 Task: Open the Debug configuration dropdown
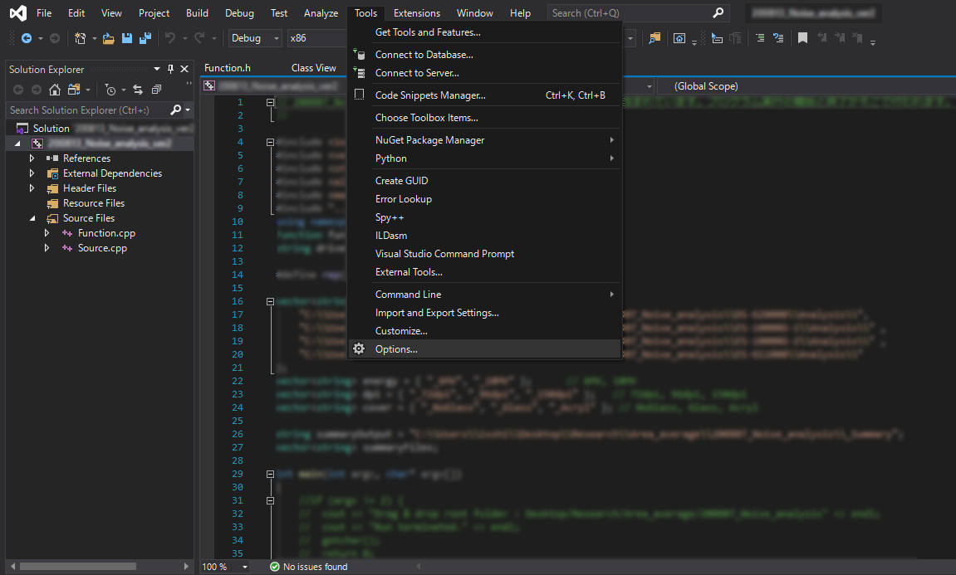pyautogui.click(x=256, y=38)
